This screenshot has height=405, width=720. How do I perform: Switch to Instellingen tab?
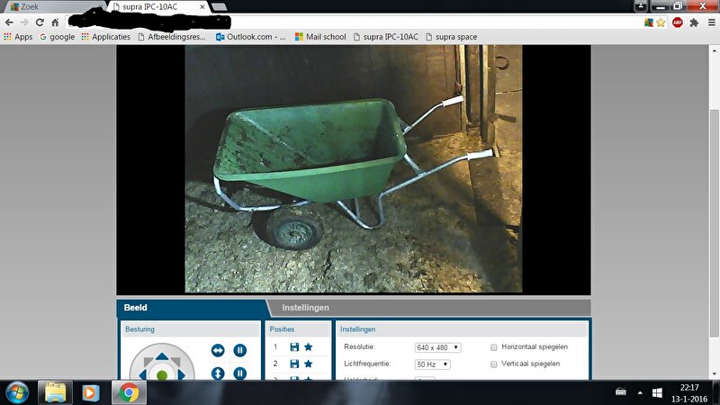click(x=305, y=308)
